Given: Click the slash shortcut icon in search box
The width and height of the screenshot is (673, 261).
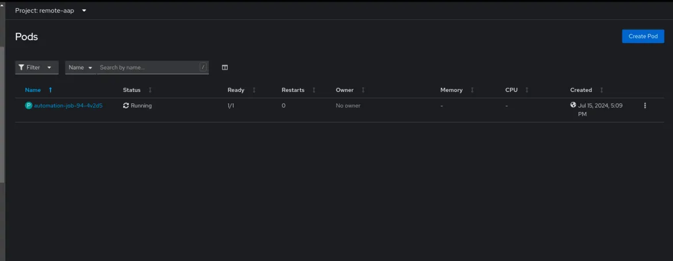Looking at the screenshot, I should coord(203,67).
